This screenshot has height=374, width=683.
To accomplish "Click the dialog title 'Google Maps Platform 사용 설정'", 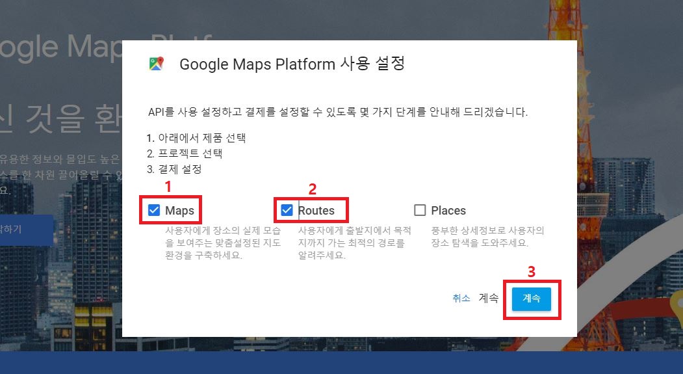I will tap(292, 64).
